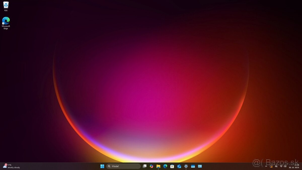Open File Explorer from the taskbar
The width and height of the screenshot is (302, 170).
(x=158, y=166)
